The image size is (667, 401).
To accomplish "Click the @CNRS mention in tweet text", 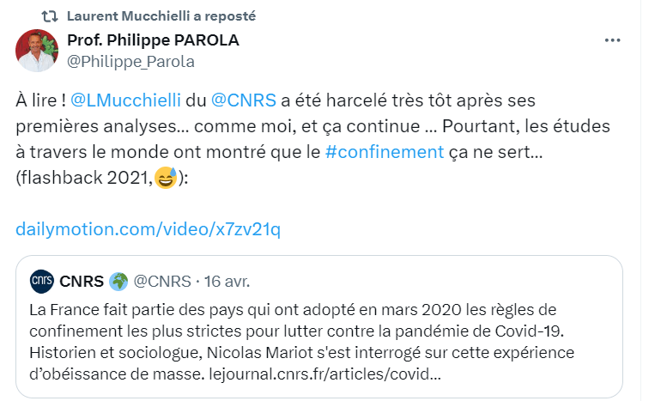I will click(243, 100).
